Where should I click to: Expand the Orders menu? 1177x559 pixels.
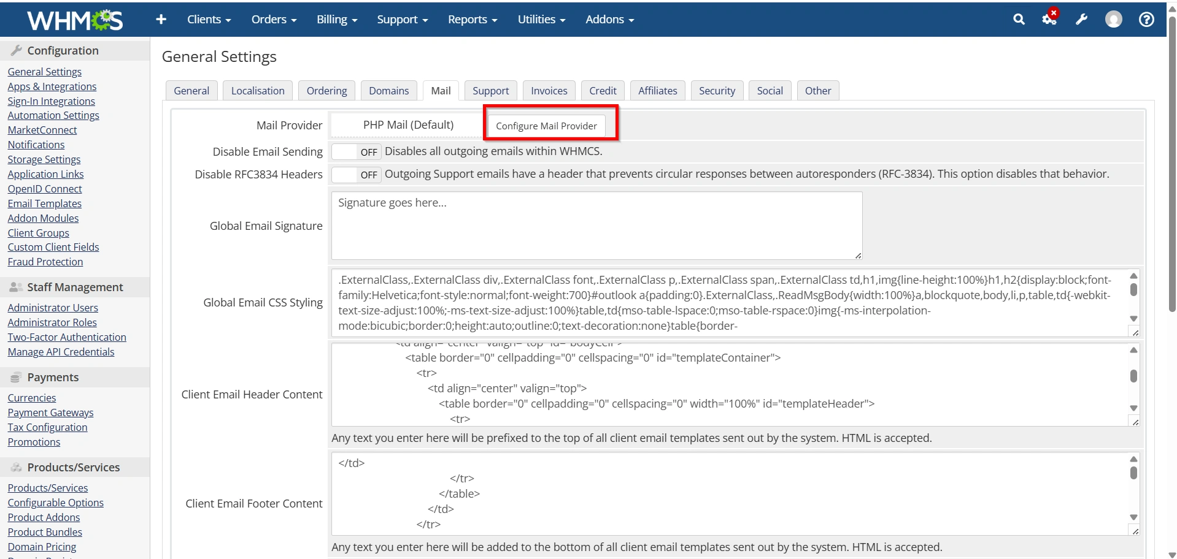[274, 20]
